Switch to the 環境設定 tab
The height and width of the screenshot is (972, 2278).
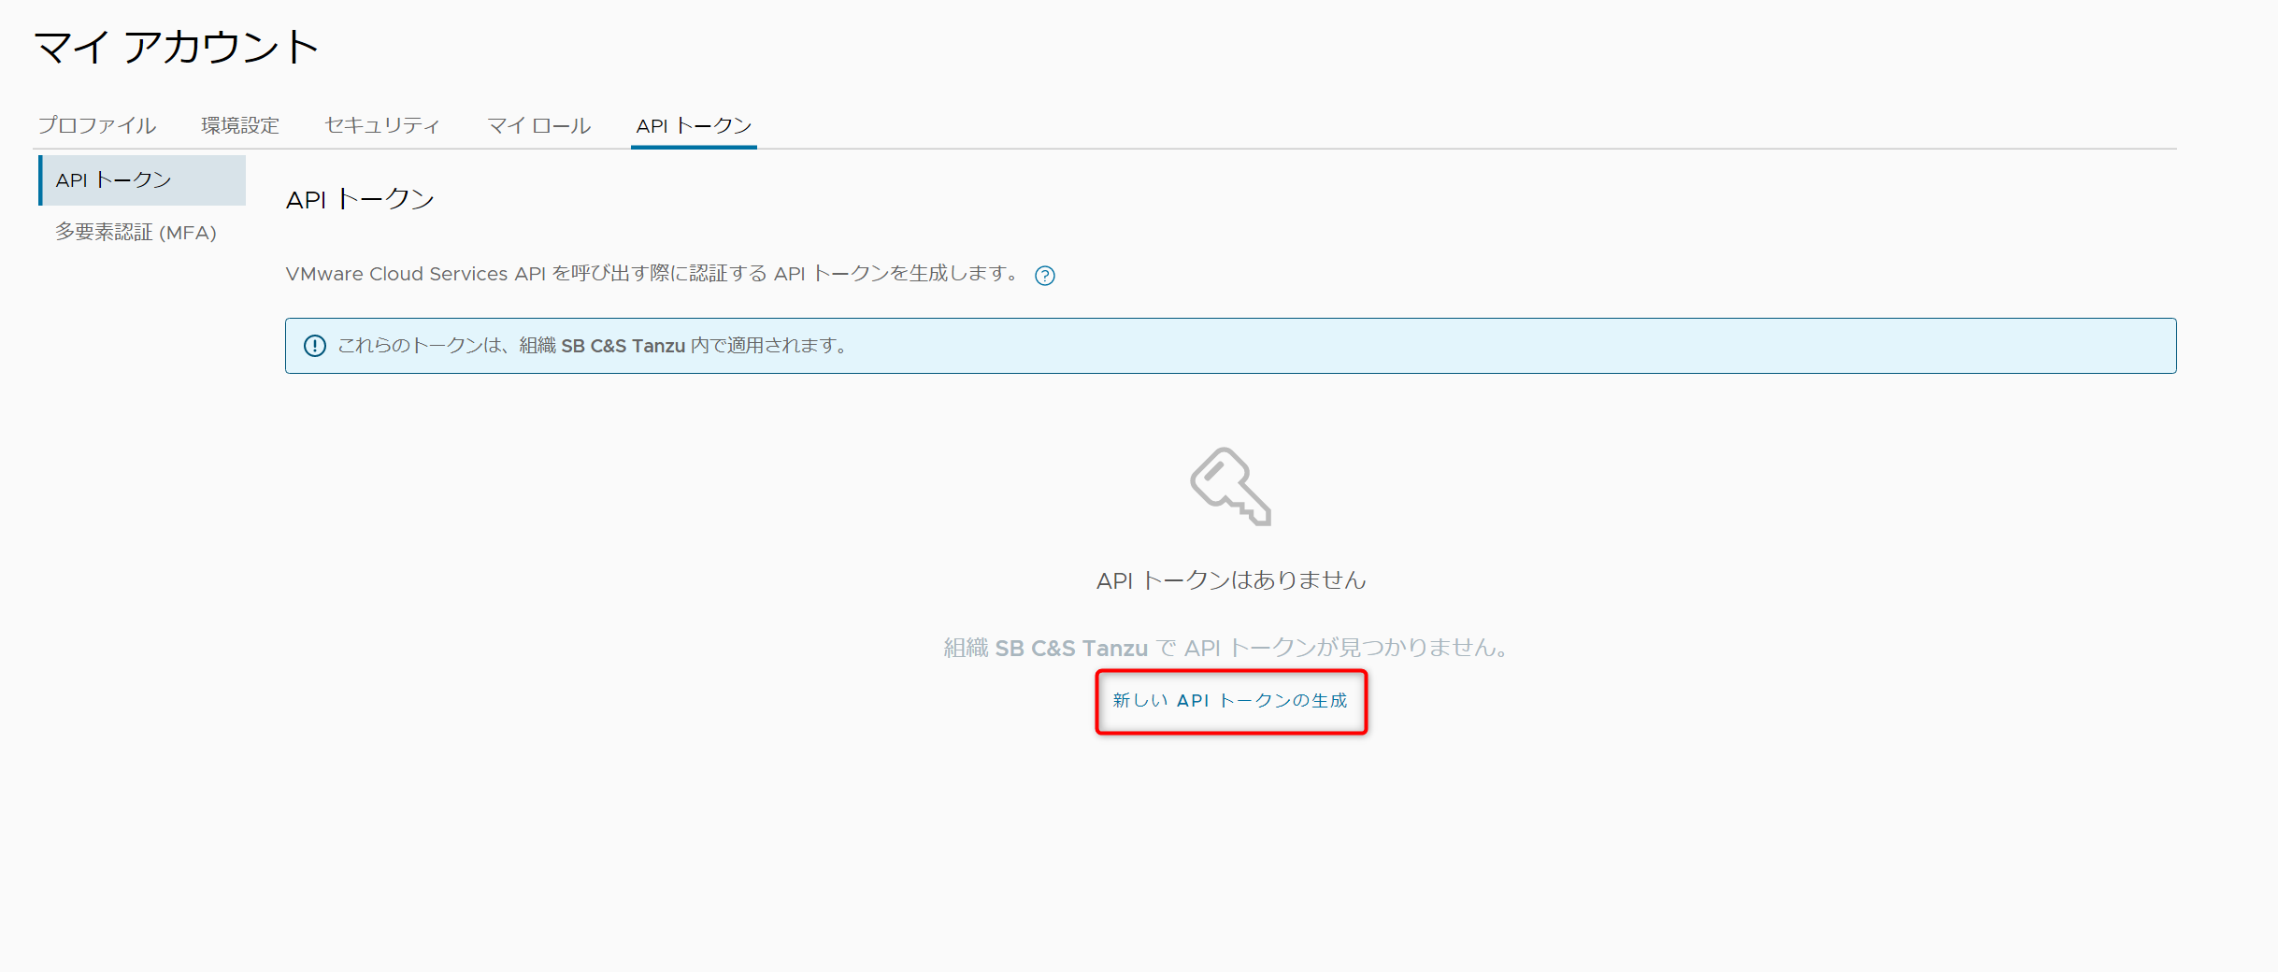[x=240, y=125]
